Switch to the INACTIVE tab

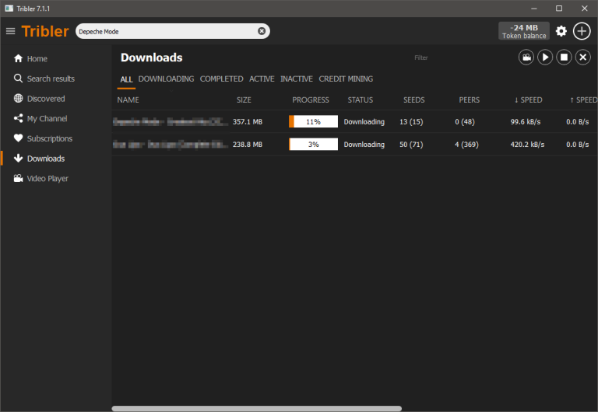click(297, 79)
